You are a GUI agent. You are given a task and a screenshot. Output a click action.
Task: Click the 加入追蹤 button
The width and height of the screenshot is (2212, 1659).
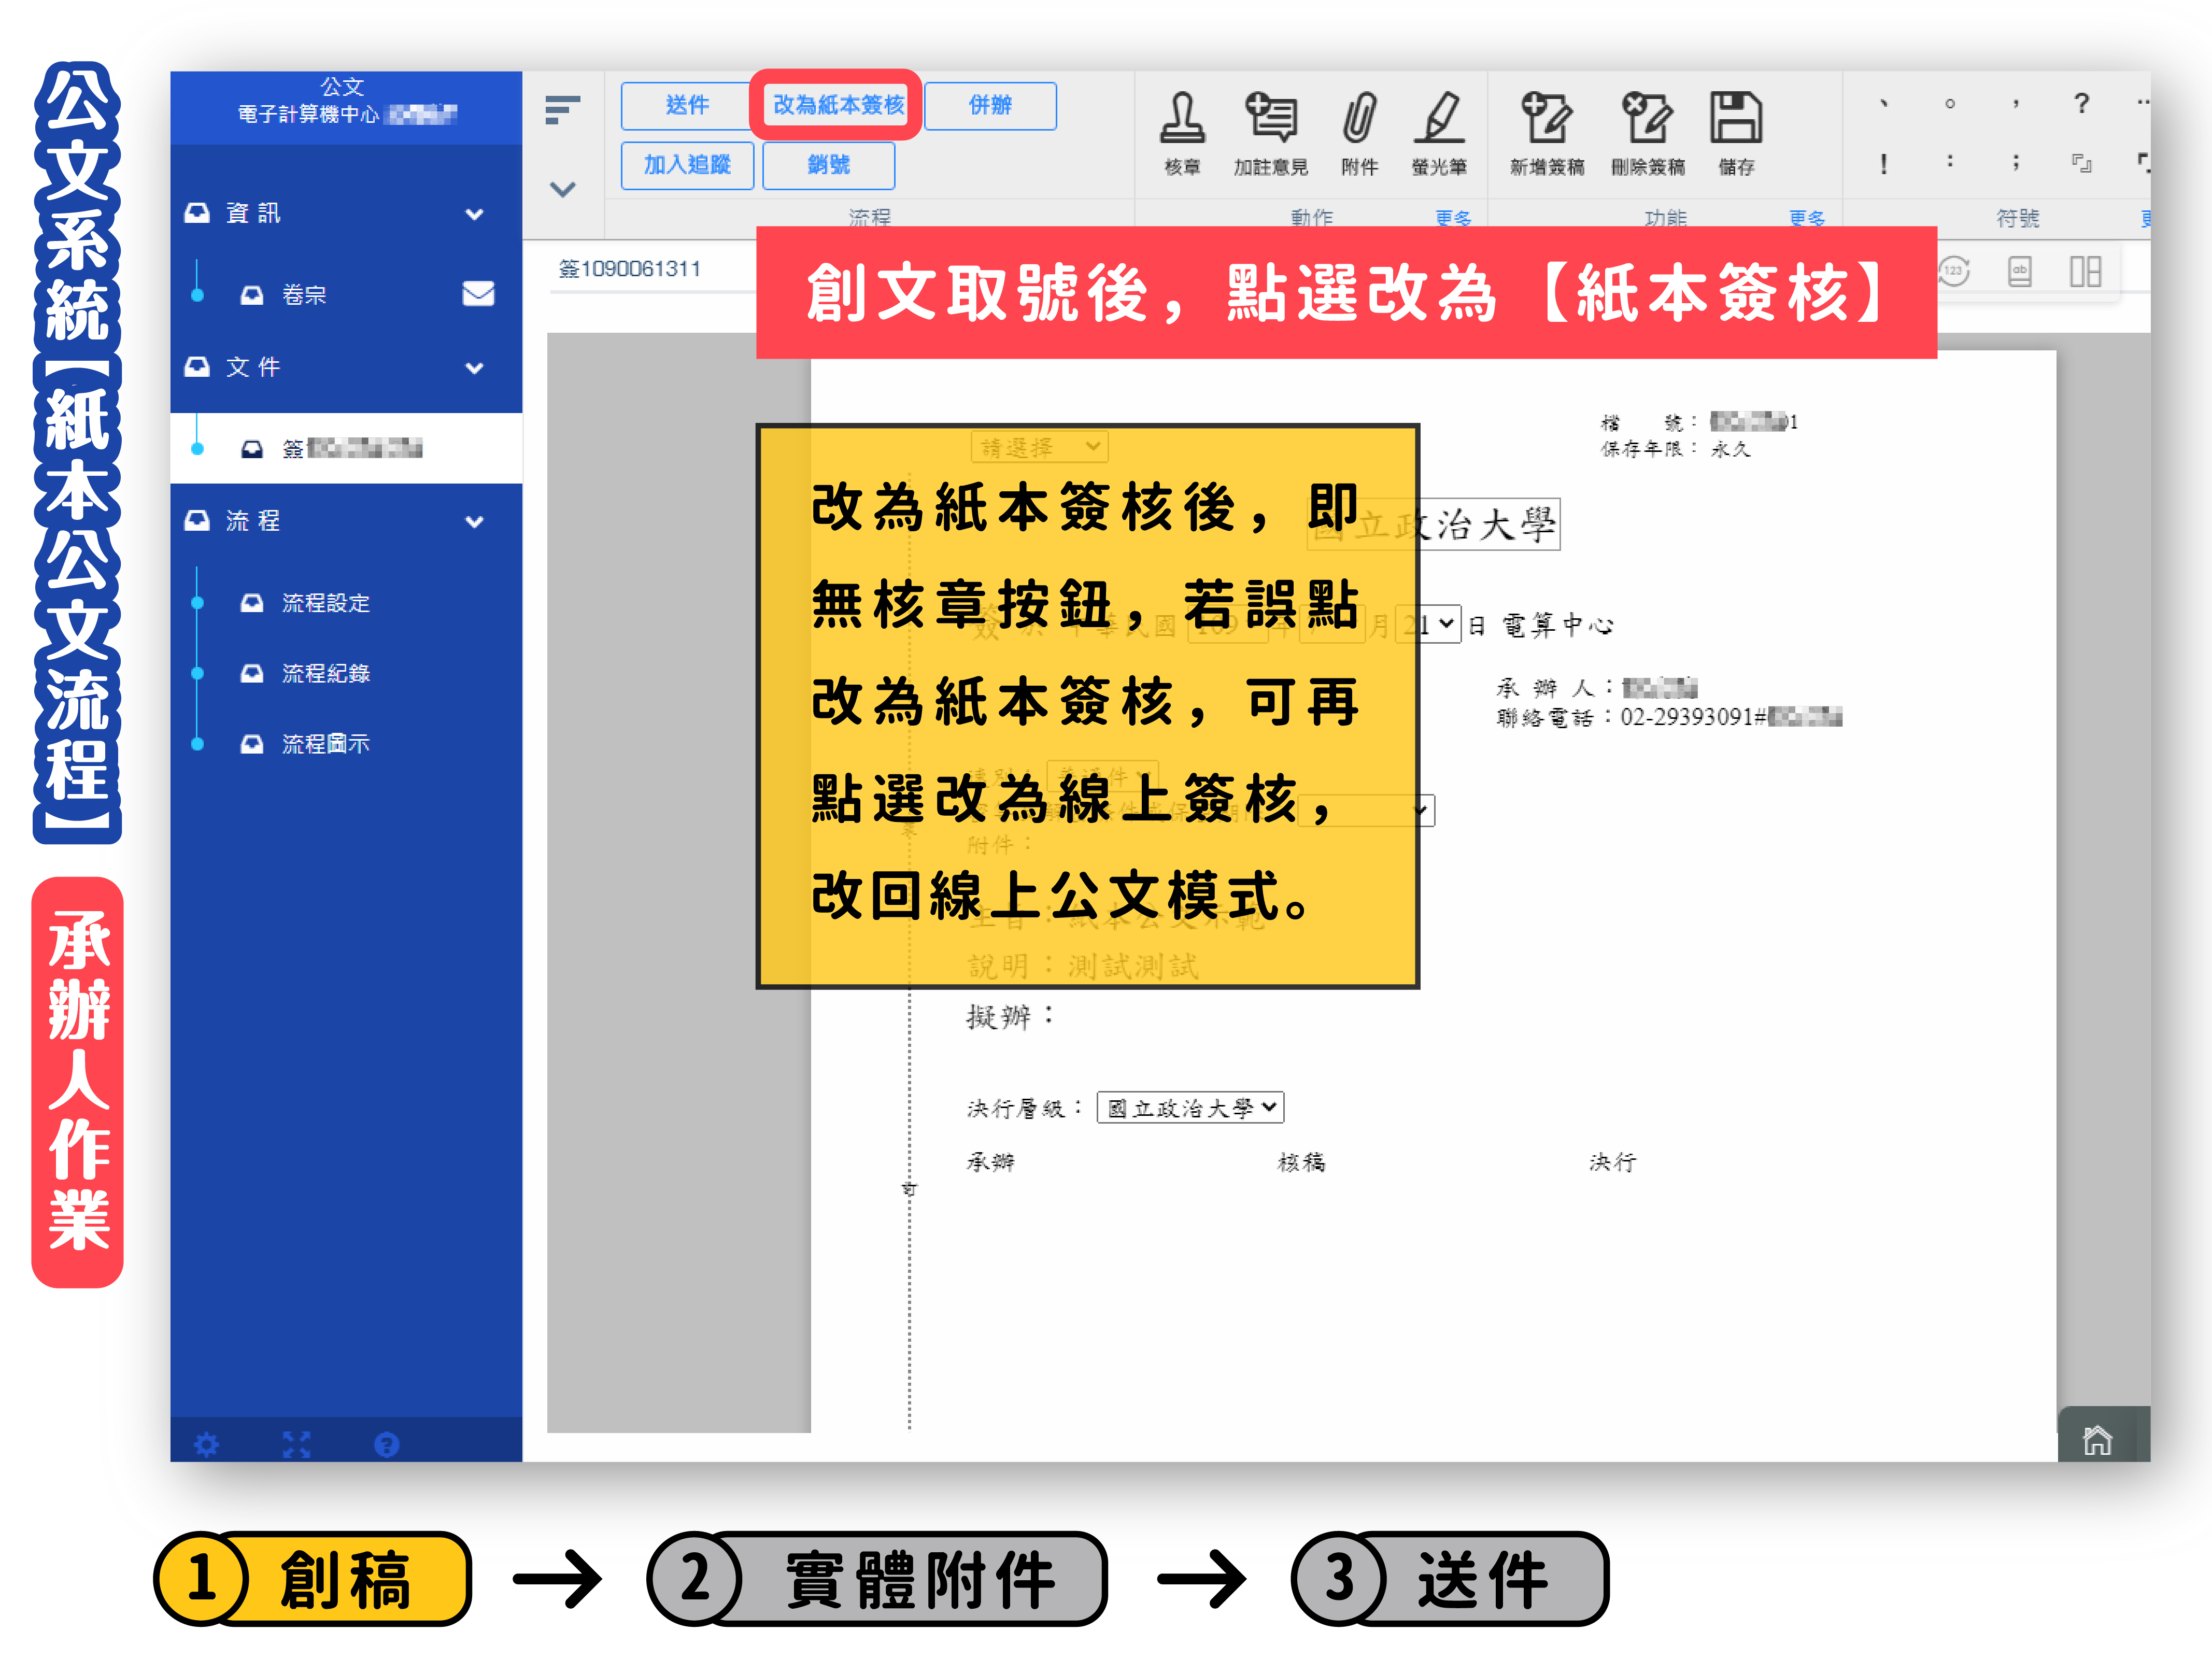click(687, 165)
